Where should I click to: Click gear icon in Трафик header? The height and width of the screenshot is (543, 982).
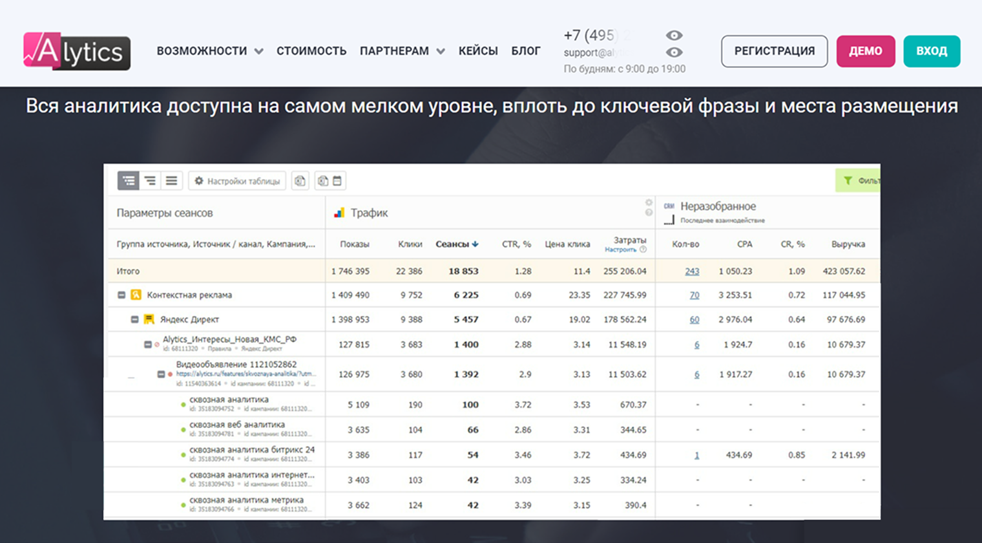coord(649,202)
